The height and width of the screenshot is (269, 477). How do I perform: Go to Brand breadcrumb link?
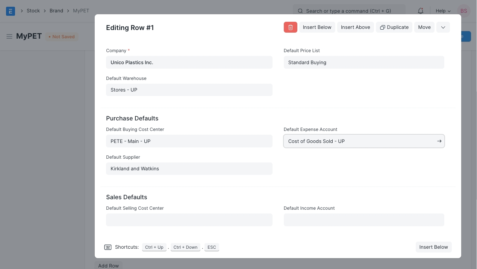tap(56, 11)
